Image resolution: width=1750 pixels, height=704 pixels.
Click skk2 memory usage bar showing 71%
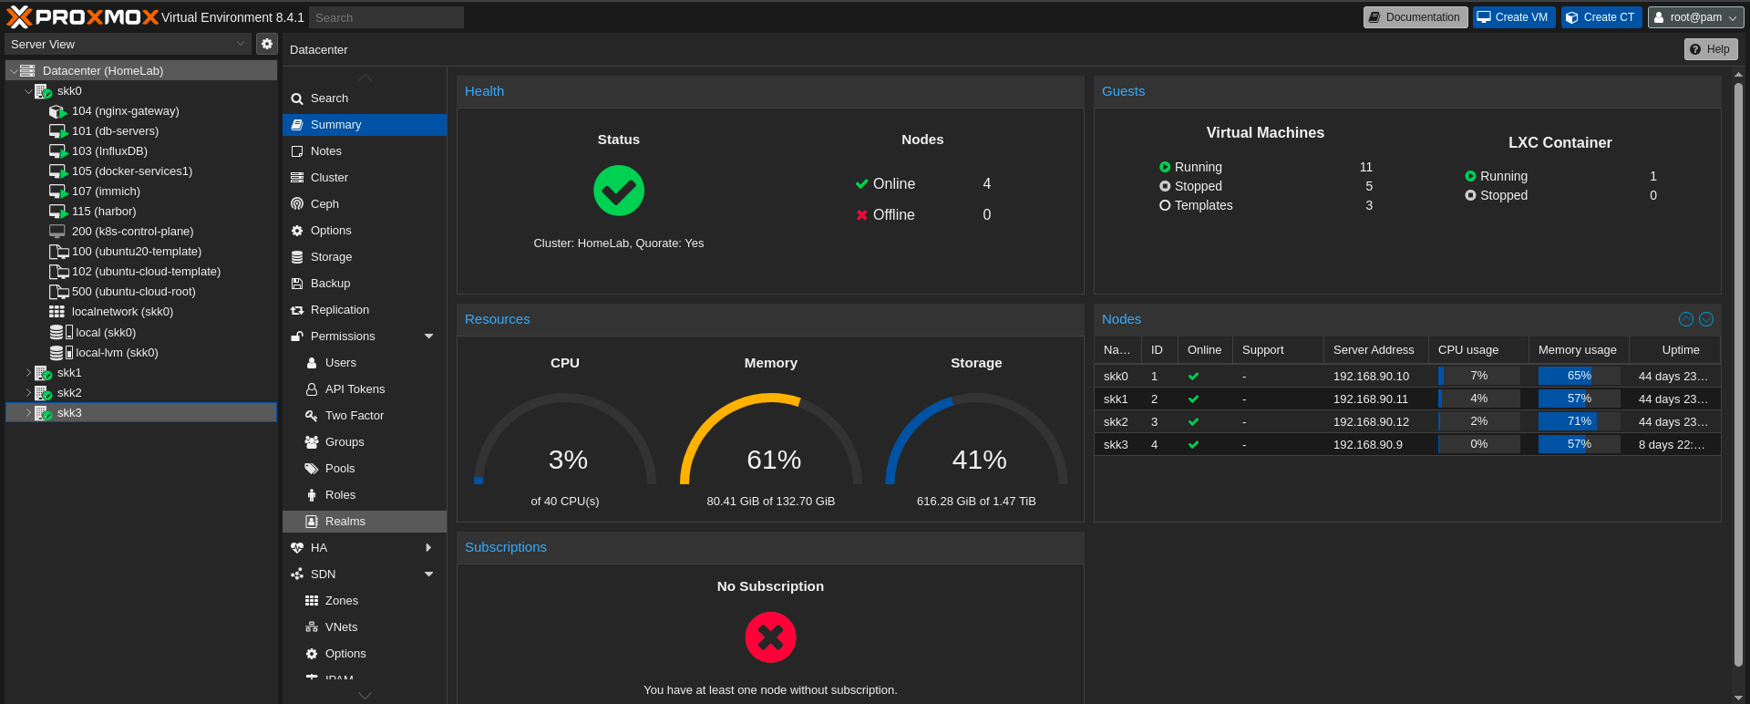[x=1579, y=421]
